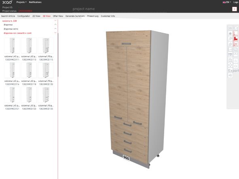The width and height of the screenshot is (239, 179).
Task: Toggle the red axis lines icon
Action: coord(235,33)
